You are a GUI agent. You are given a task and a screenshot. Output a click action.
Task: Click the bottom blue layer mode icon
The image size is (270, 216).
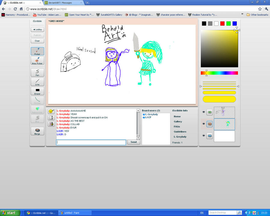[x=210, y=136]
